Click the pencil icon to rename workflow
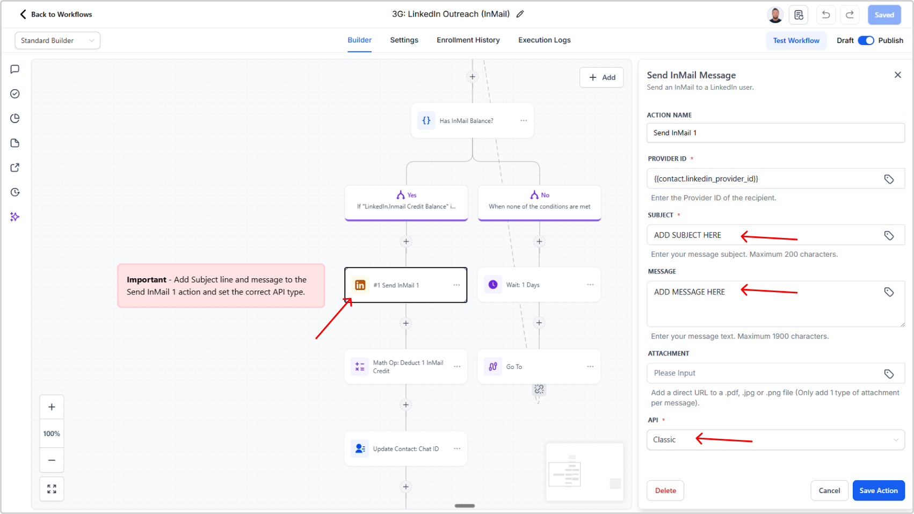Viewport: 914px width, 514px height. 520,15
